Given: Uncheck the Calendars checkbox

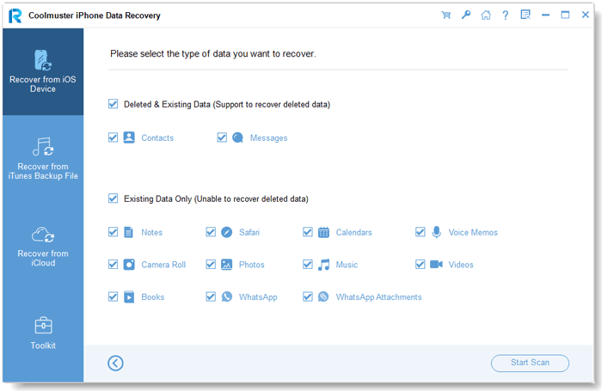Looking at the screenshot, I should [308, 232].
